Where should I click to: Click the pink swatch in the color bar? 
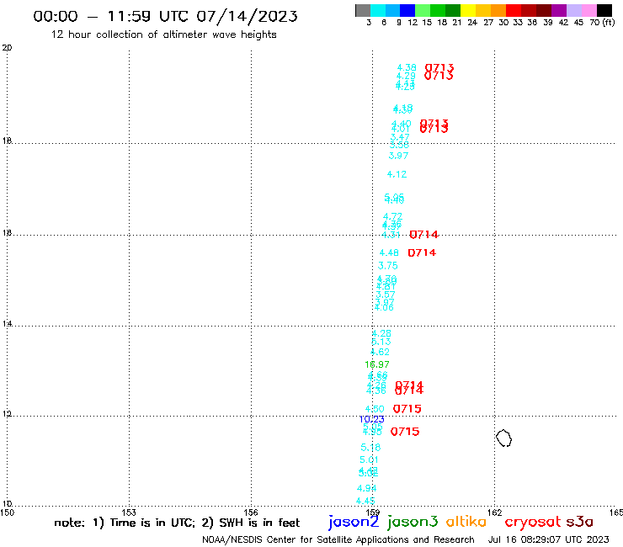tap(588, 11)
